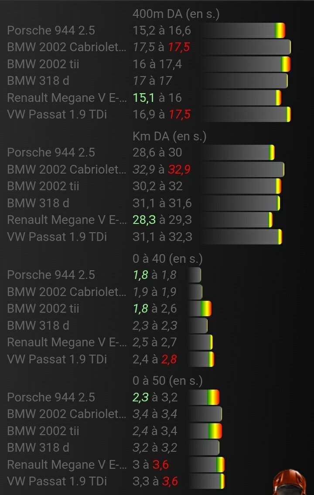
Task: Tap Renault Megane V in 400m DA section
Action: [66, 98]
